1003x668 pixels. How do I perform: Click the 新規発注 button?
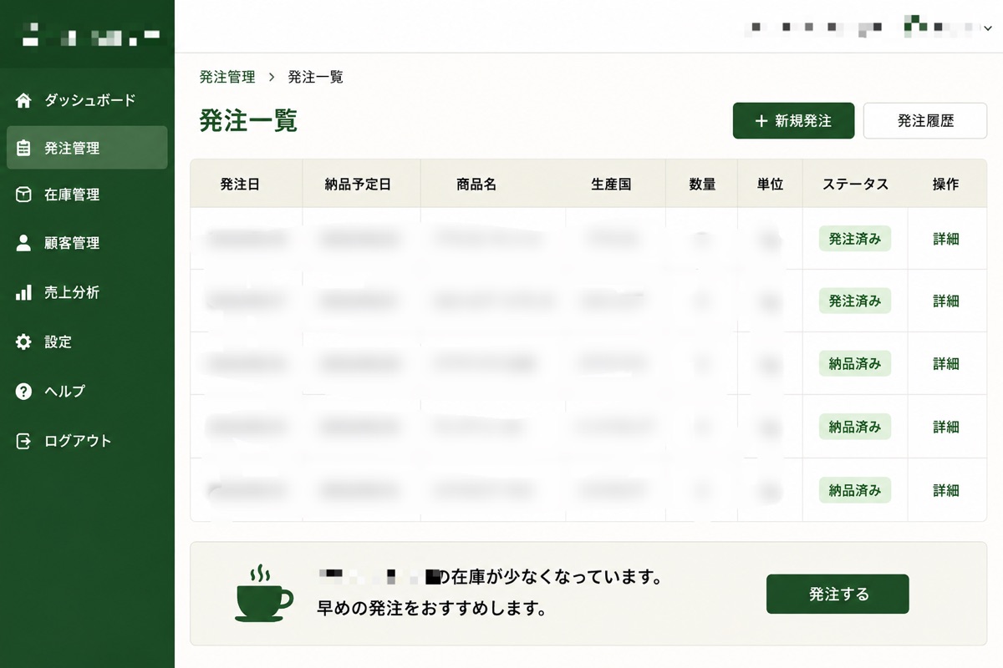click(793, 121)
